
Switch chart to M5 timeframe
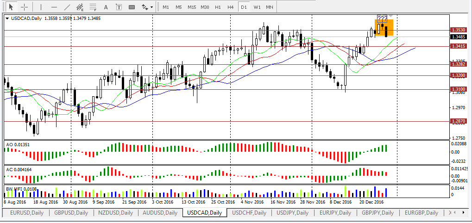click(179, 7)
